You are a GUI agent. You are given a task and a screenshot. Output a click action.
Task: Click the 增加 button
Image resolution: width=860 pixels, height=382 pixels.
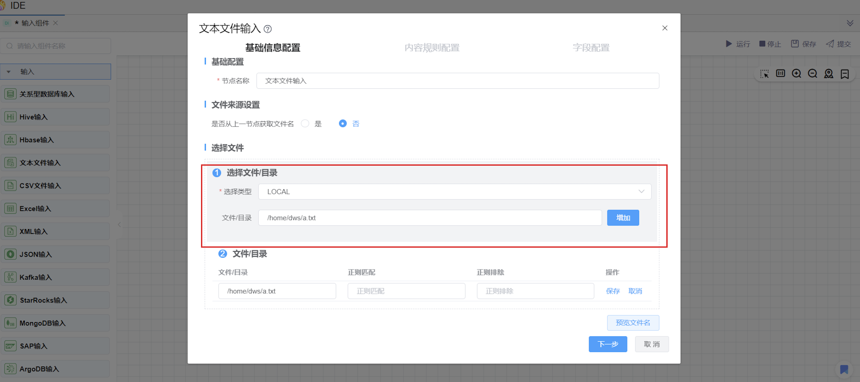(623, 217)
